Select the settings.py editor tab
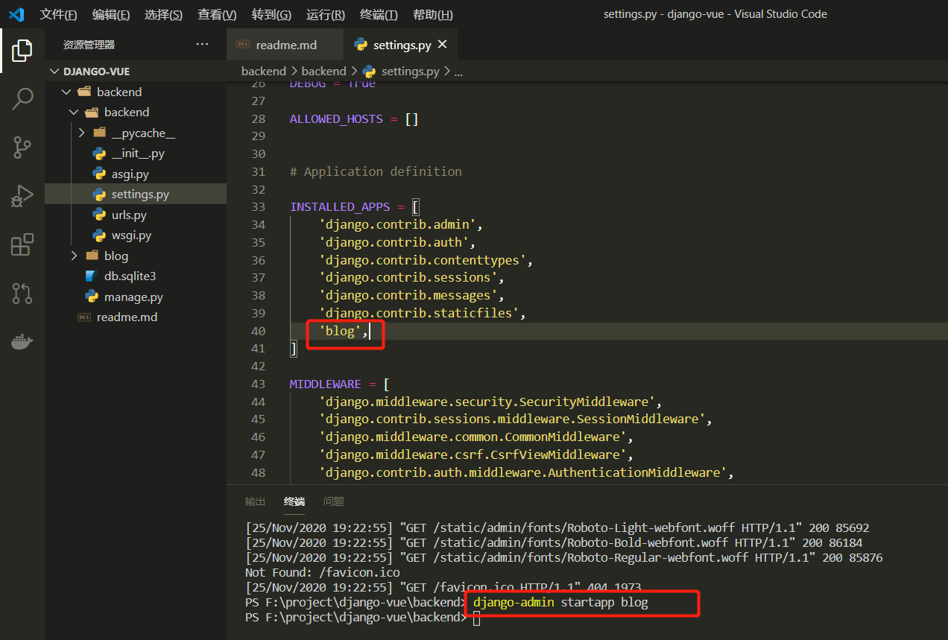Screen dimensions: 948x640 [x=402, y=45]
